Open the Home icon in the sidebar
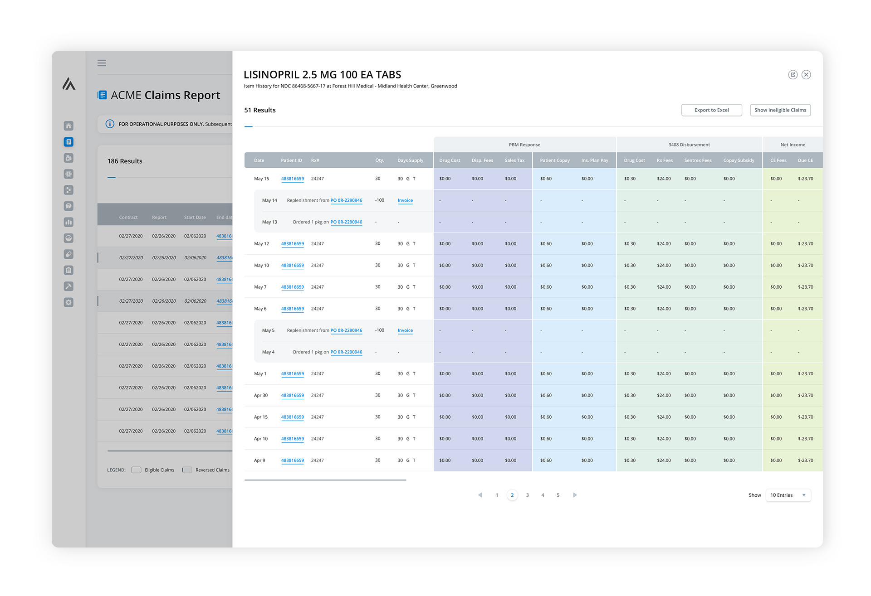The image size is (871, 596). click(69, 126)
